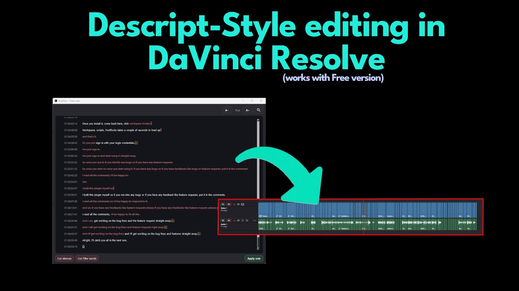Click the struck-out "Um." line

coord(84,181)
